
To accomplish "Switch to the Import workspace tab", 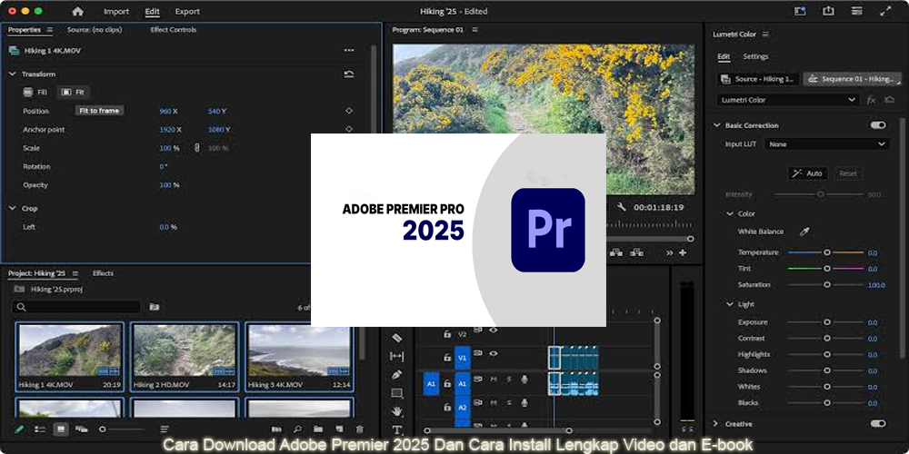I will click(x=116, y=11).
